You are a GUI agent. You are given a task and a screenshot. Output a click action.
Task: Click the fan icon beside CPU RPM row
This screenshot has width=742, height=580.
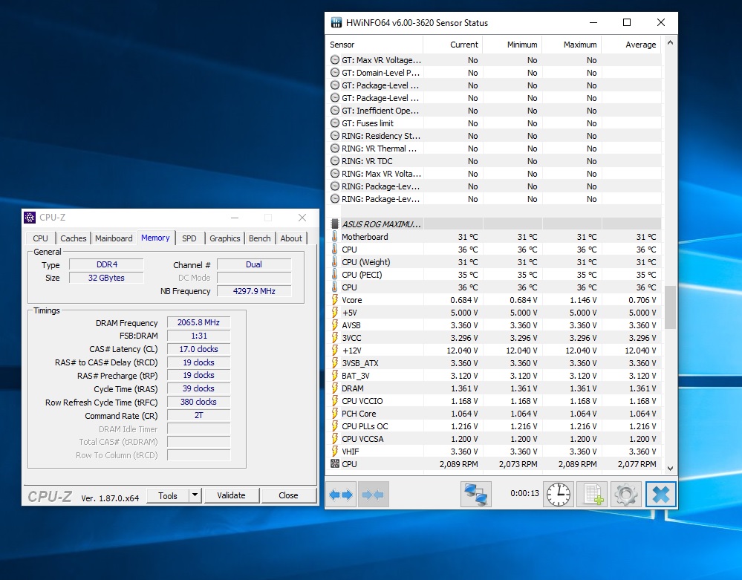point(334,464)
